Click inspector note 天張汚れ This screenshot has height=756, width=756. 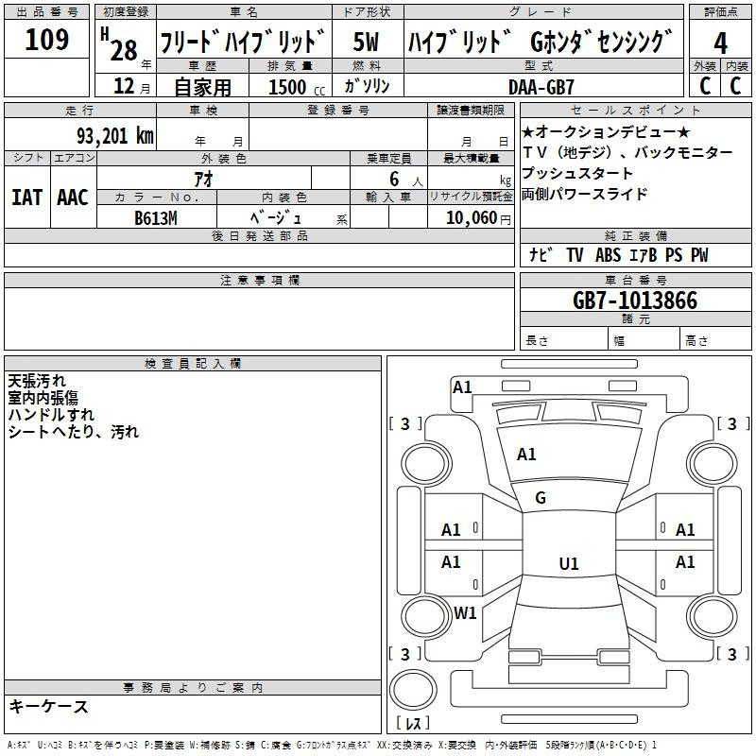point(37,381)
